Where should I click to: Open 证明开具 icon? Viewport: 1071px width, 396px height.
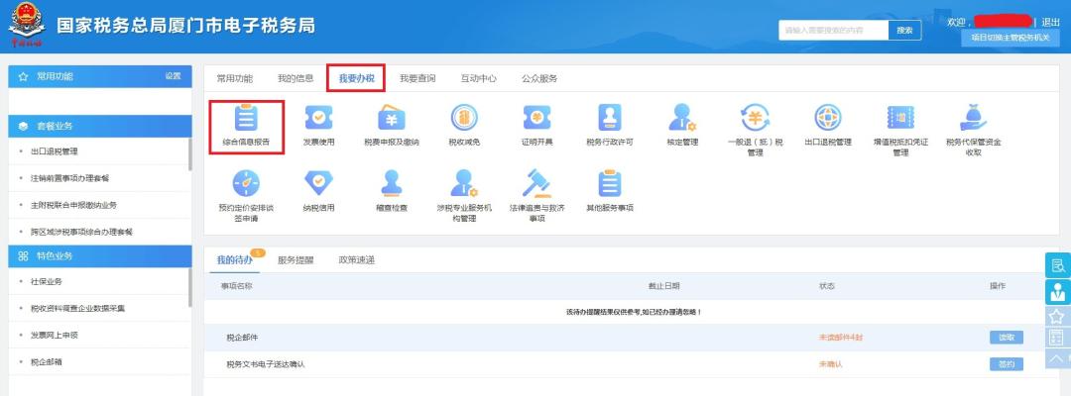536,117
